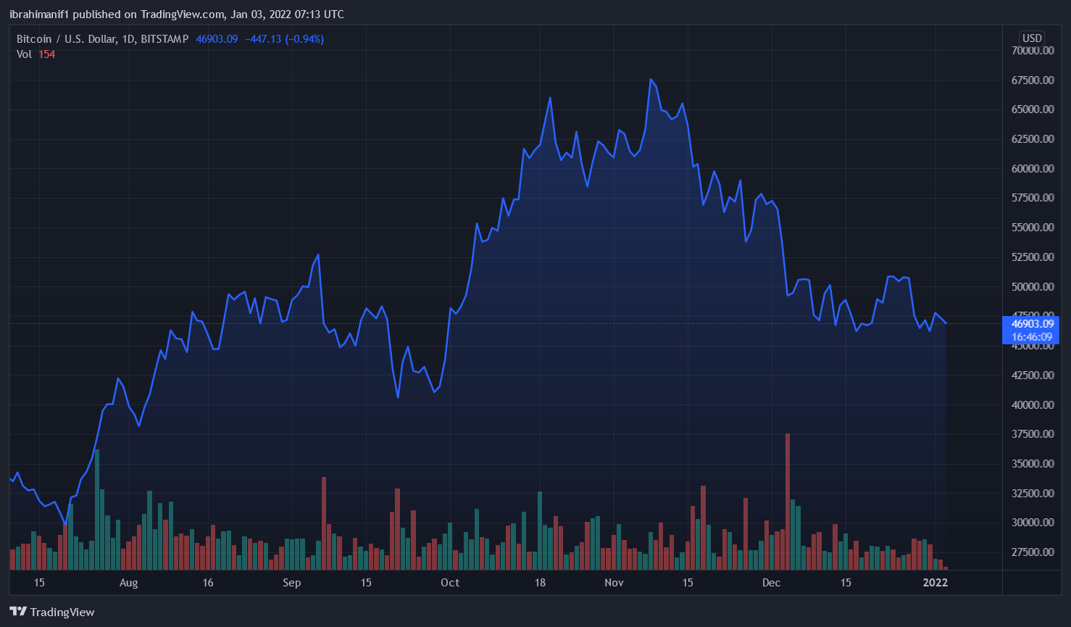Select the Sep marker on time axis
Screen dimensions: 1071x627
click(x=291, y=583)
